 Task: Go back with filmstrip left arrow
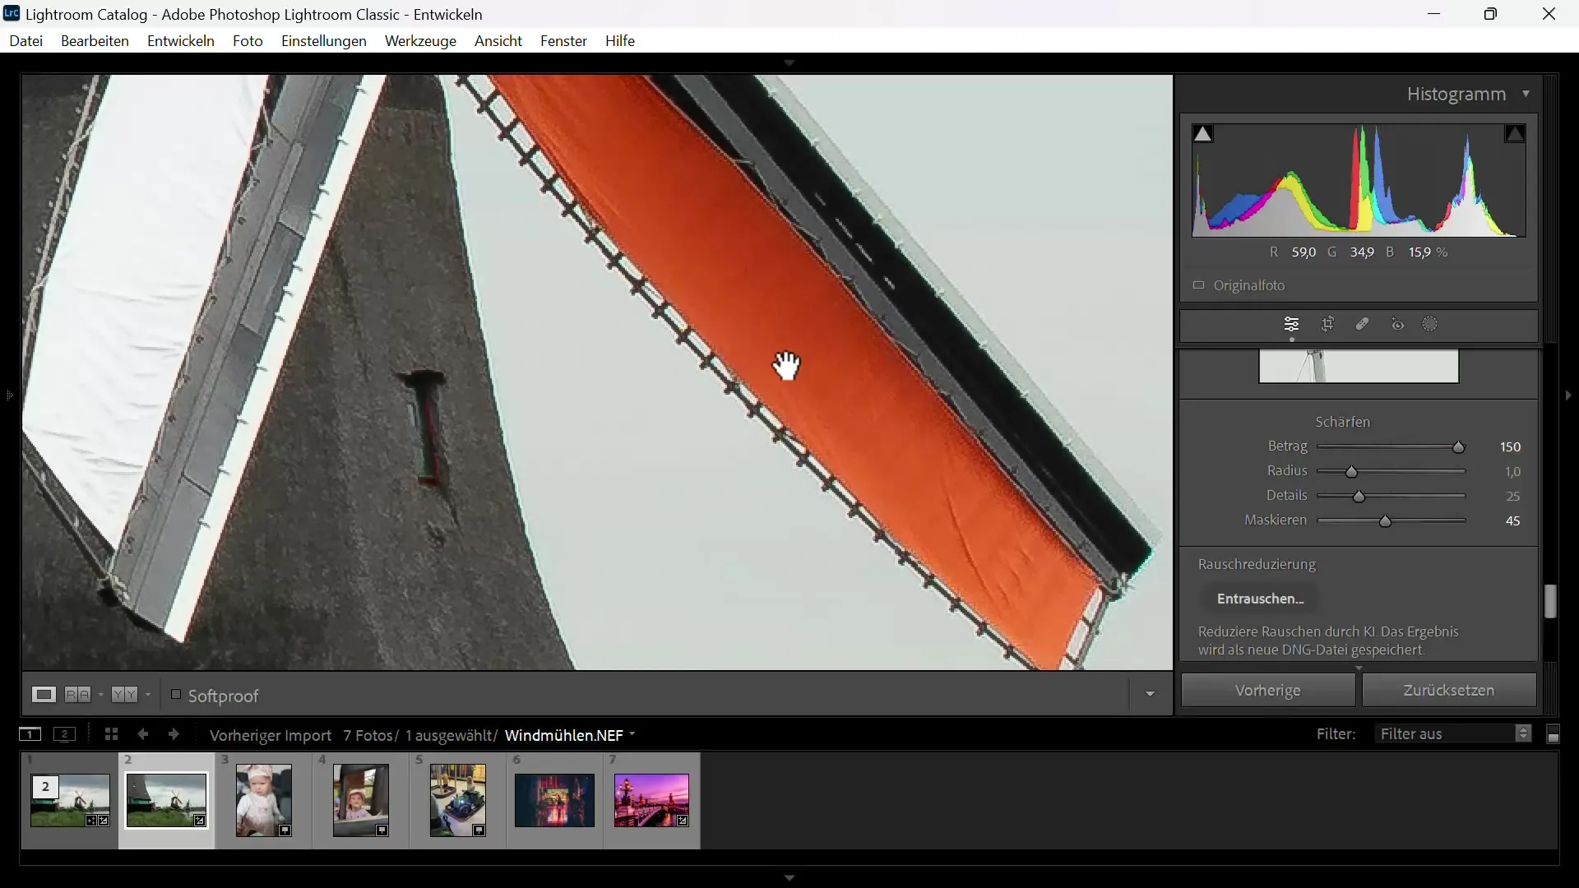pos(143,734)
